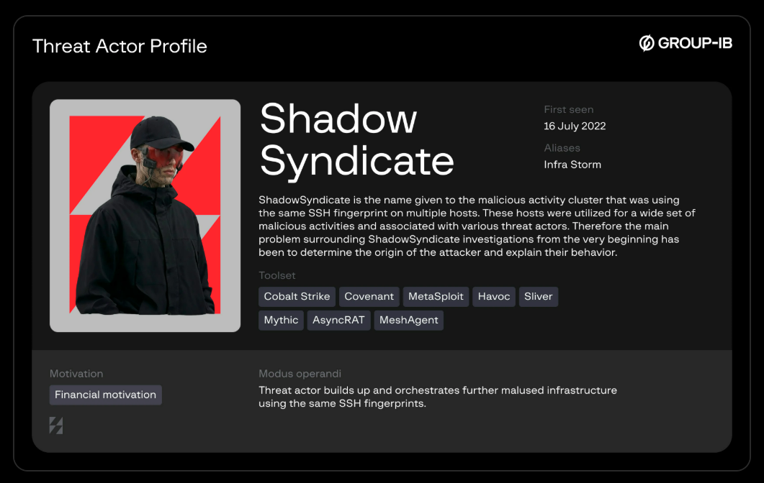The image size is (764, 483).
Task: Select the Mythic tool tag
Action: point(281,321)
